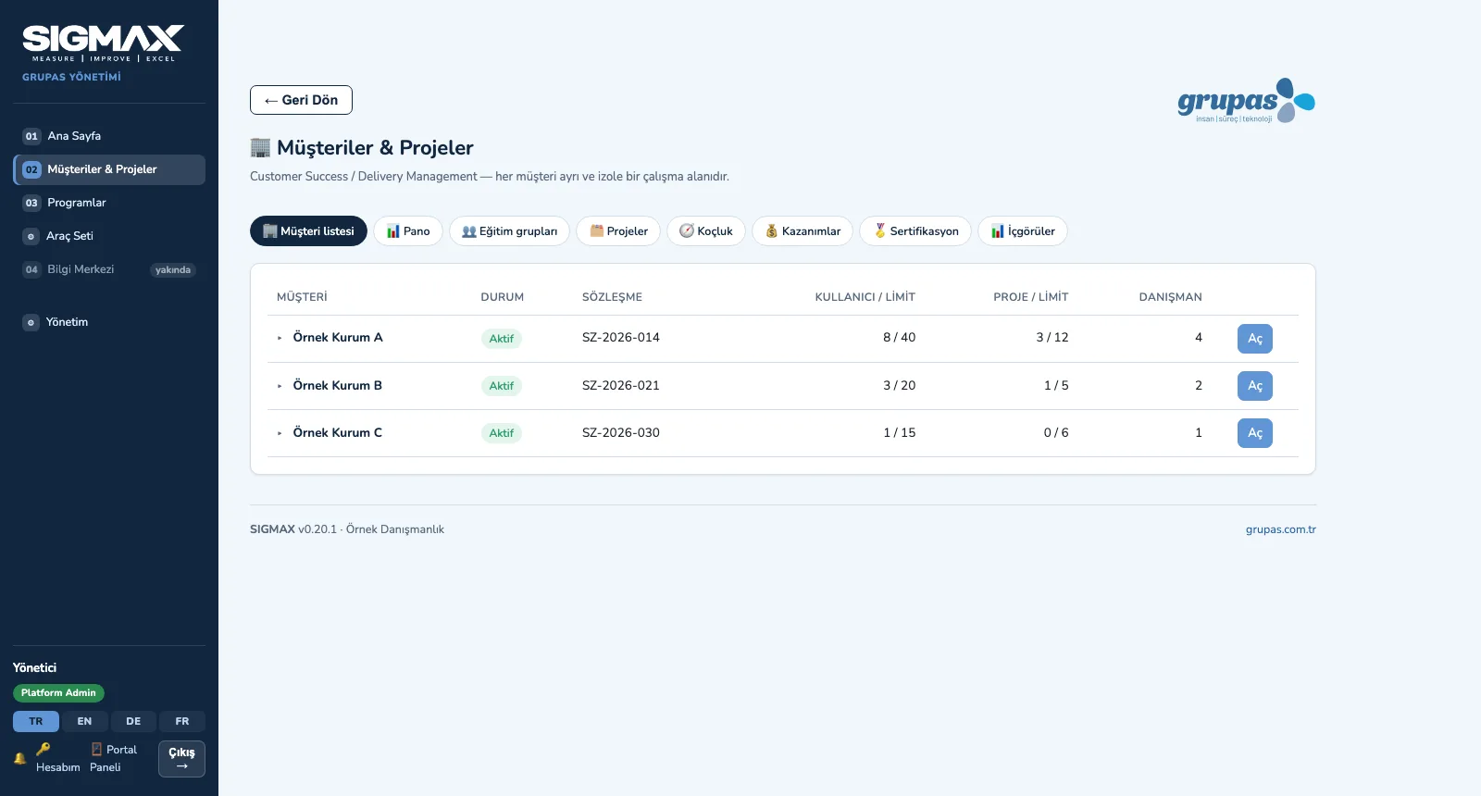Image resolution: width=1481 pixels, height=796 pixels.
Task: Switch to the Pano tab
Action: coord(408,231)
